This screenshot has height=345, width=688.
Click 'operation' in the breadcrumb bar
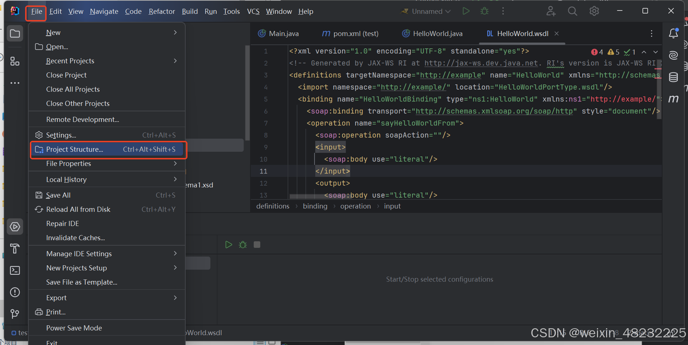pyautogui.click(x=355, y=206)
